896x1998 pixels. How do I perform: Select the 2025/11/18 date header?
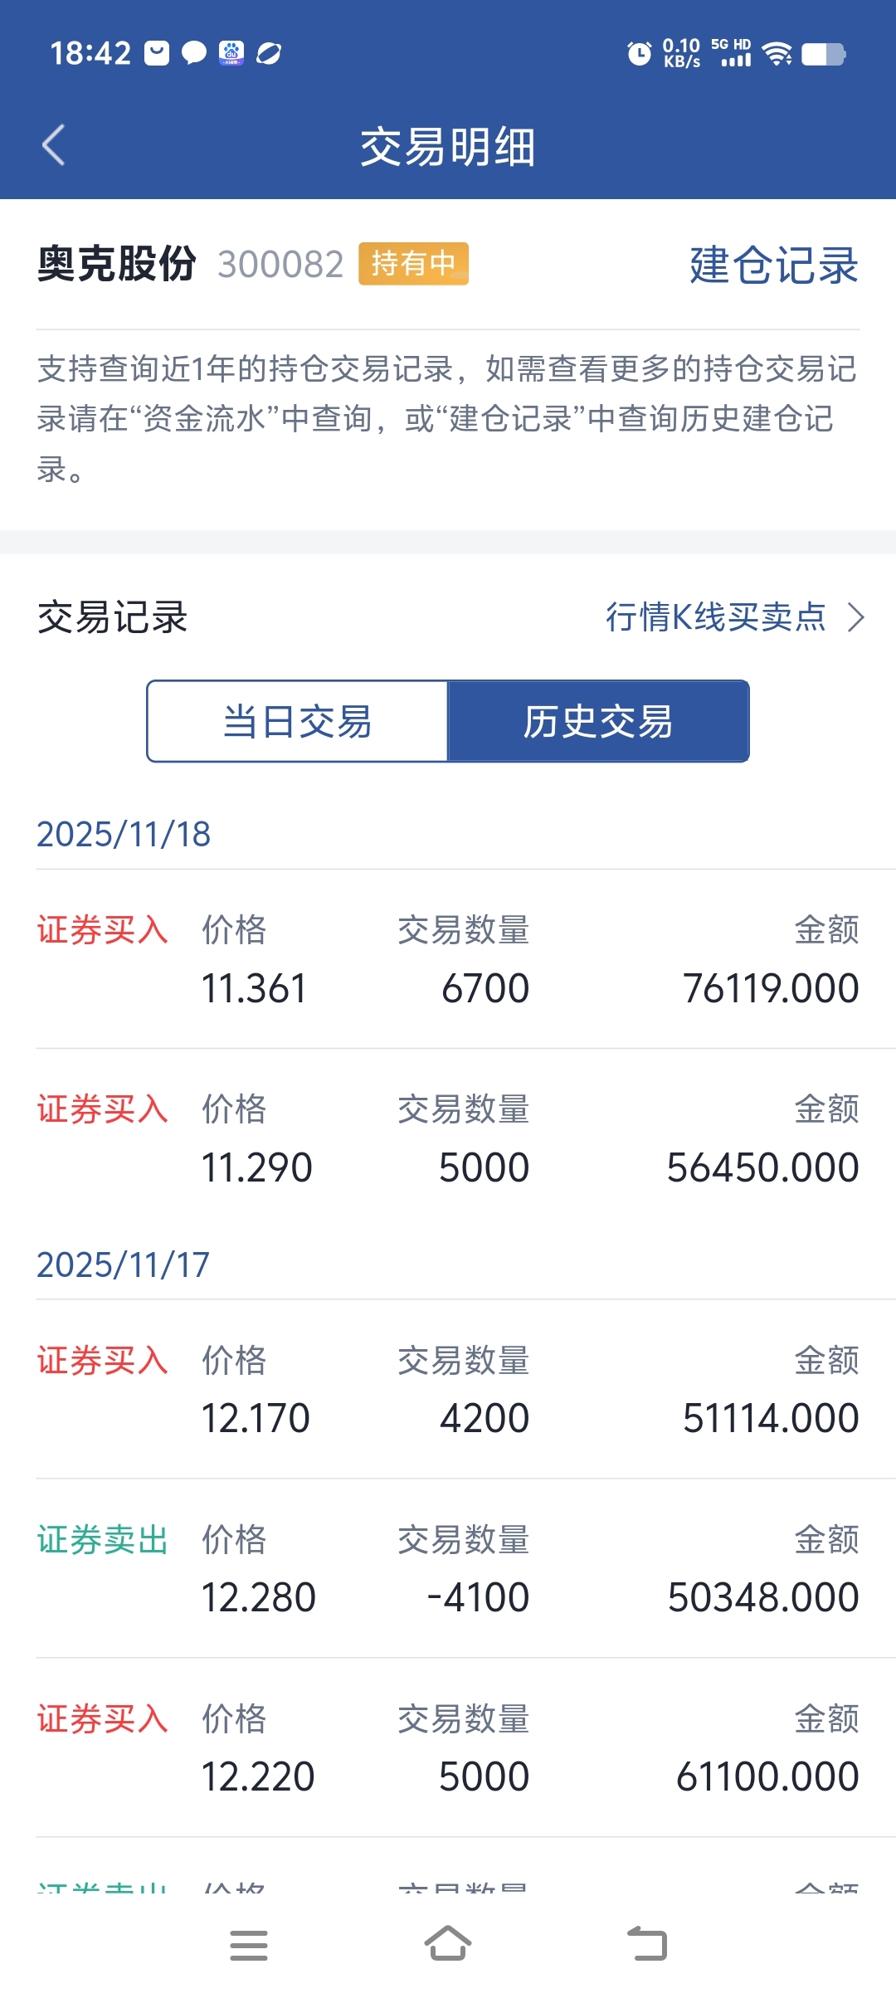click(124, 834)
